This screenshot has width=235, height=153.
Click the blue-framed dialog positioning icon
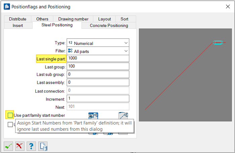(x=93, y=116)
